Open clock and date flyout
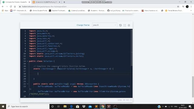The width and height of the screenshot is (194, 109). coord(182,106)
